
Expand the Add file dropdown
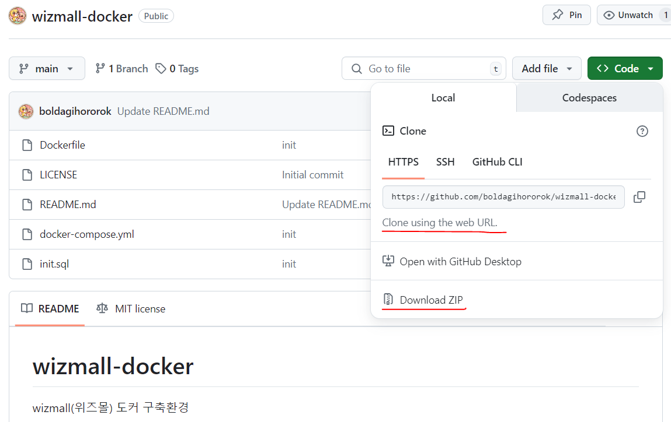pos(547,68)
